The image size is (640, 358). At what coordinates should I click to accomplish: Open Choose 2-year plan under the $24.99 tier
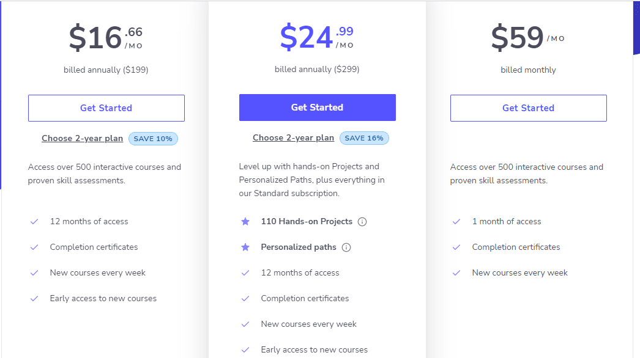coord(293,137)
